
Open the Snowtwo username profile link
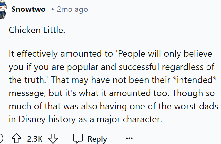[29, 9]
